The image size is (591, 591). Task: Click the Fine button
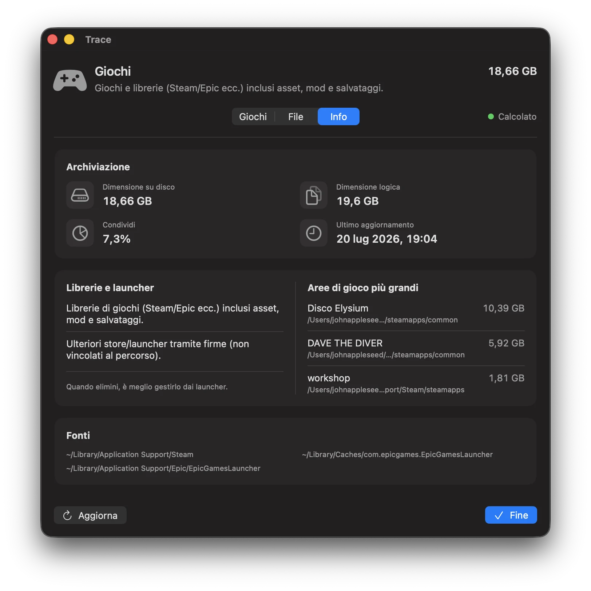tap(511, 515)
